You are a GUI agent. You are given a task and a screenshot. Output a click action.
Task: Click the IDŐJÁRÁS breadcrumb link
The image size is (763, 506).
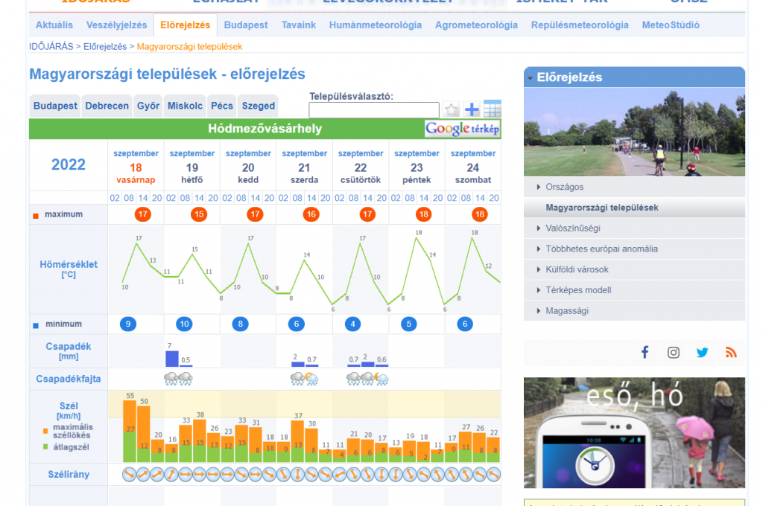pyautogui.click(x=51, y=46)
